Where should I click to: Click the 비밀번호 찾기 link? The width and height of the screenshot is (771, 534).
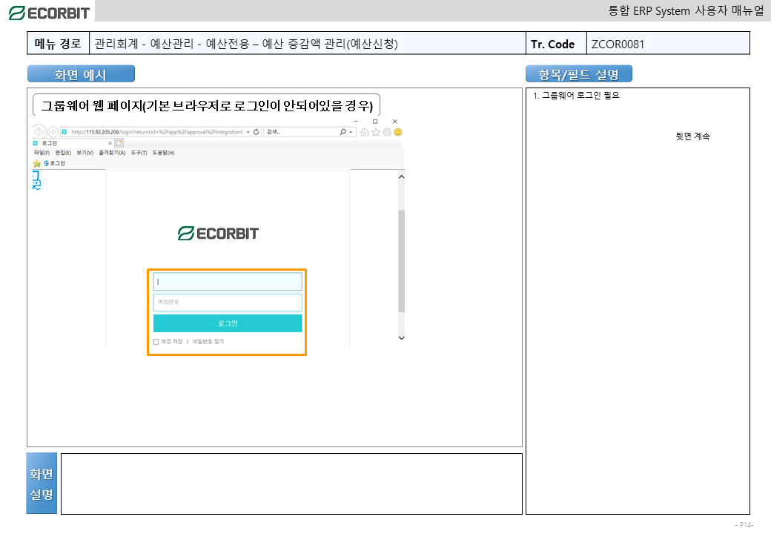tap(208, 342)
